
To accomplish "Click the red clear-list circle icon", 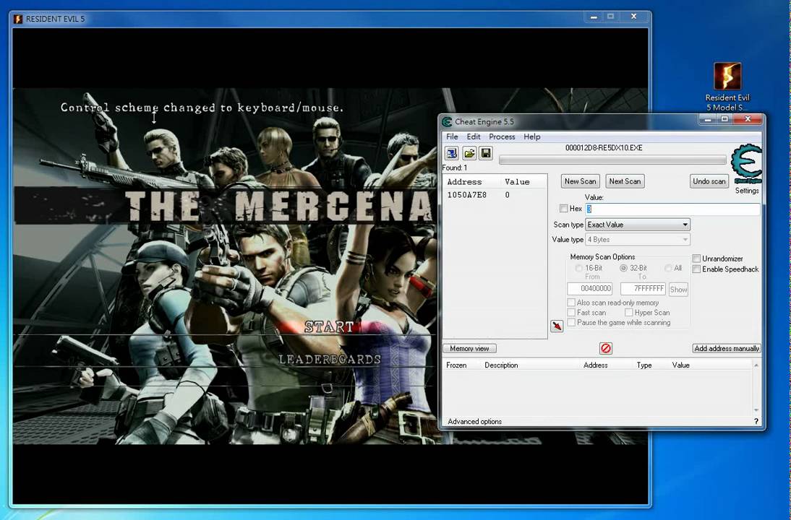I will 606,348.
